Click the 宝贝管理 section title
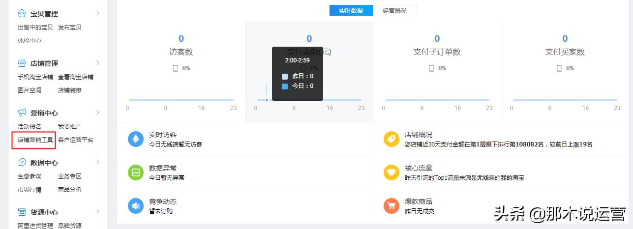 pyautogui.click(x=44, y=14)
